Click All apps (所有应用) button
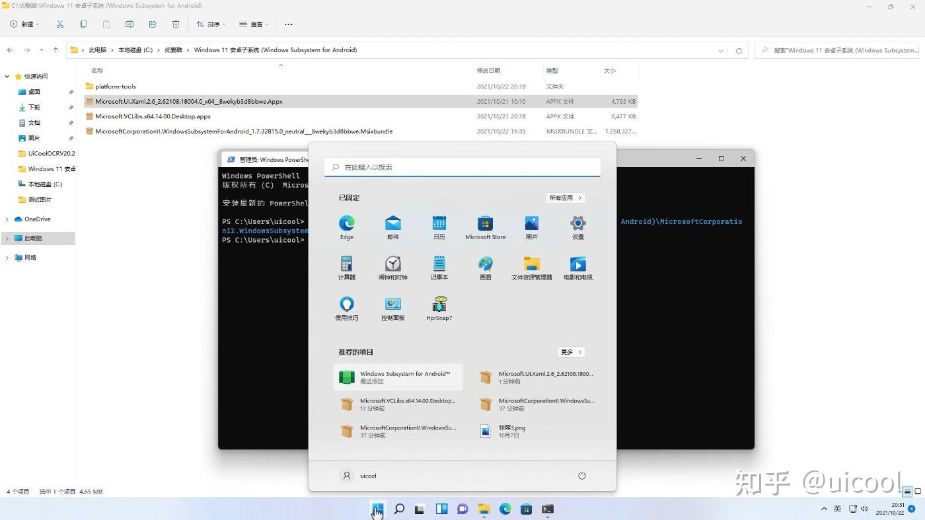925x520 pixels. [566, 198]
